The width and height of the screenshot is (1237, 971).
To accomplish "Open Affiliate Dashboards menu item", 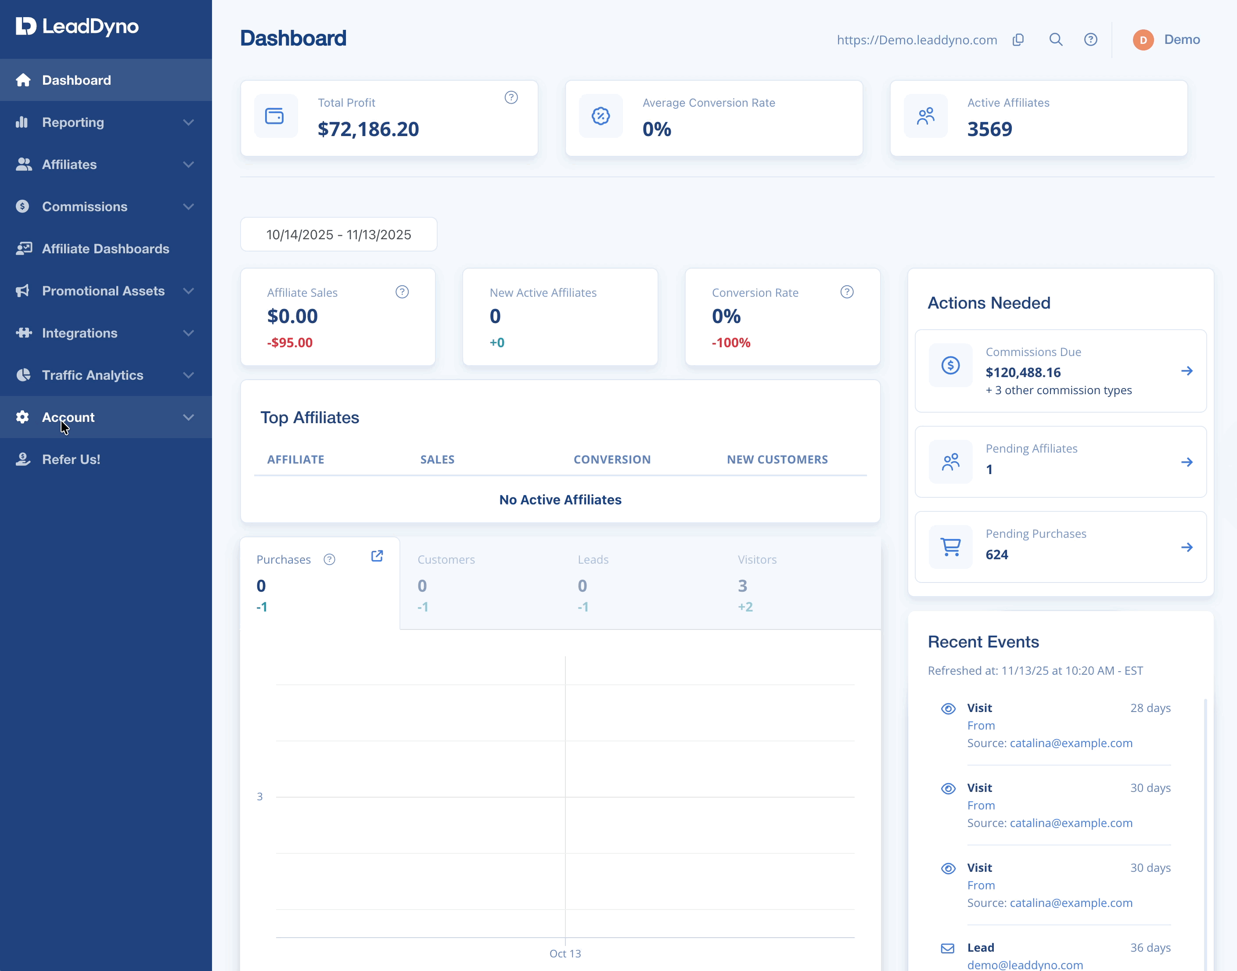I will tap(106, 248).
